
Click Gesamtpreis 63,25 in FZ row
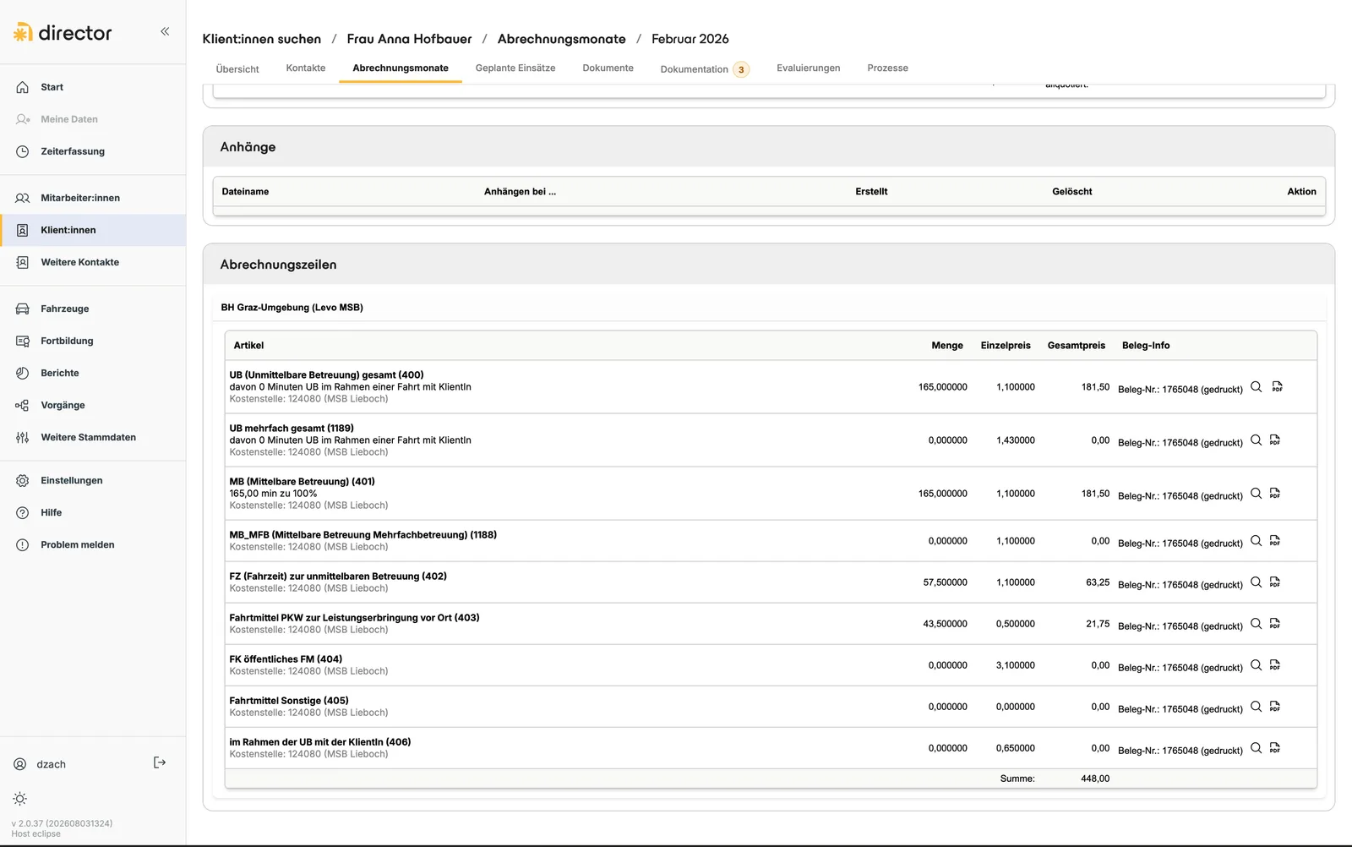(x=1098, y=582)
